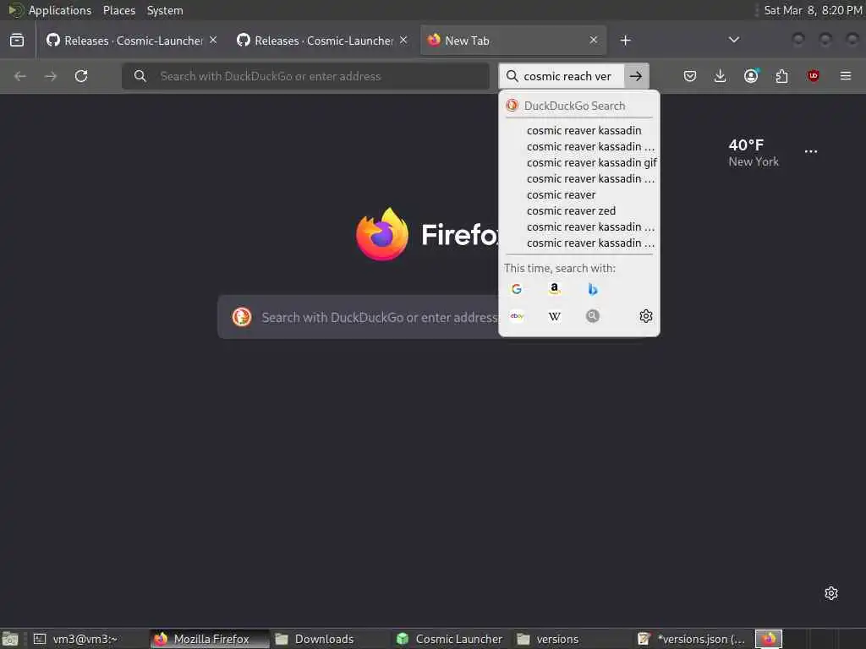Open the vm3@vm3 terminal taskbar item
The width and height of the screenshot is (866, 649).
click(x=84, y=639)
